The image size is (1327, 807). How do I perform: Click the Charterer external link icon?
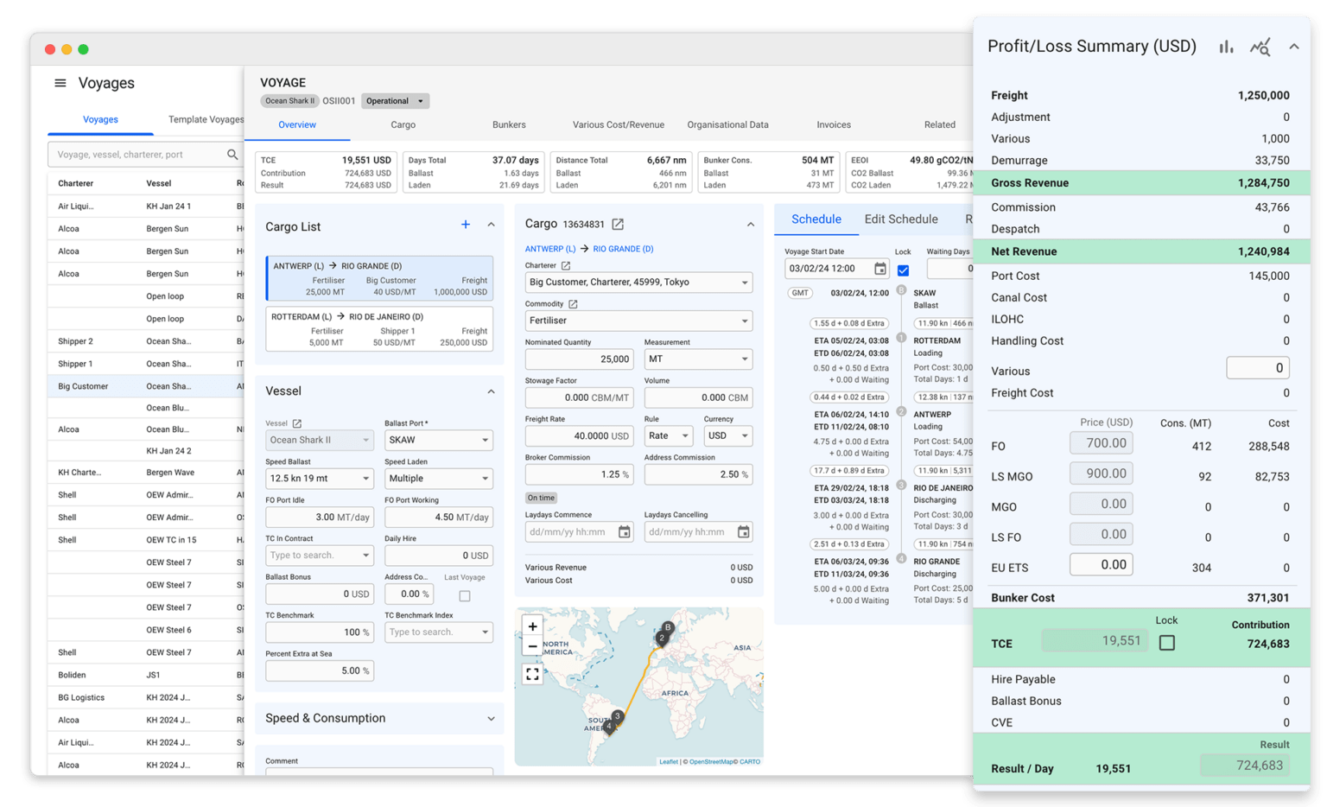coord(568,265)
